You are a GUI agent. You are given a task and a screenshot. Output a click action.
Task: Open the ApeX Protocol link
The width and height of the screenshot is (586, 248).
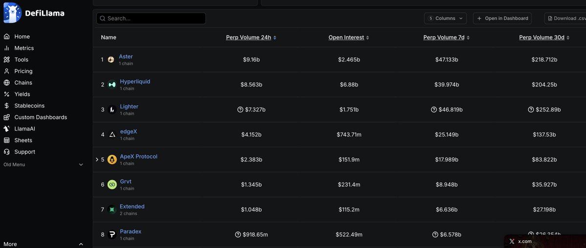tap(139, 156)
